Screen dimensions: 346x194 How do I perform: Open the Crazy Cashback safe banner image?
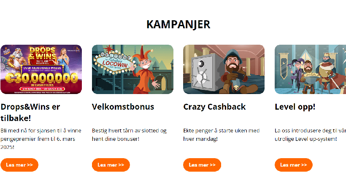tap(224, 70)
